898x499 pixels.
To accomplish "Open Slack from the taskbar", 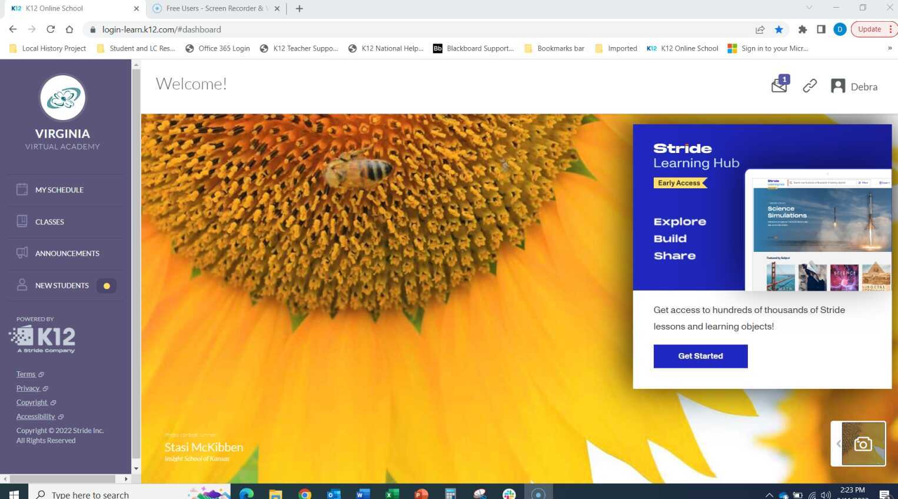I will point(509,493).
